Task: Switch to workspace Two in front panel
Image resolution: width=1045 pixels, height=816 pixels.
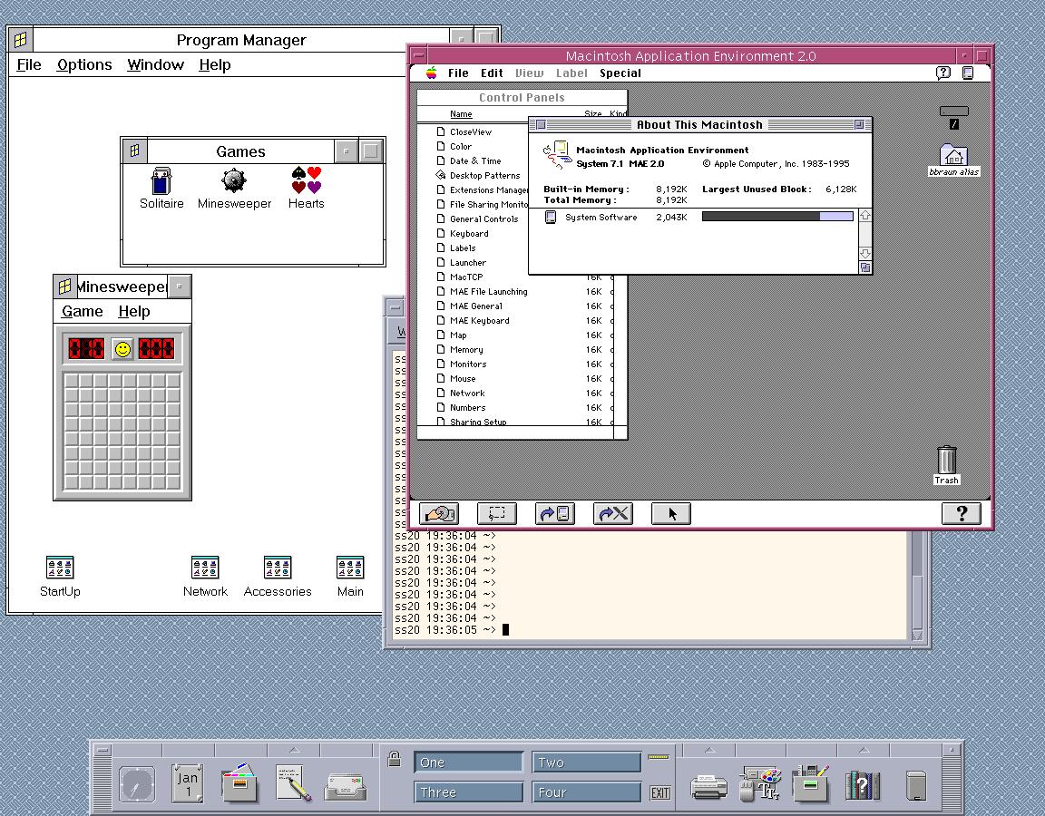Action: 585,763
